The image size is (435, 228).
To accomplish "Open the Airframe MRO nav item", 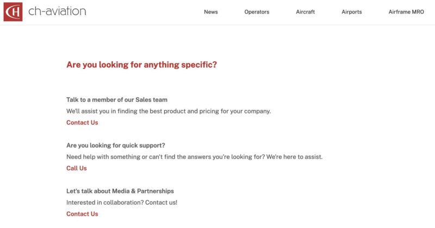I will tap(406, 12).
